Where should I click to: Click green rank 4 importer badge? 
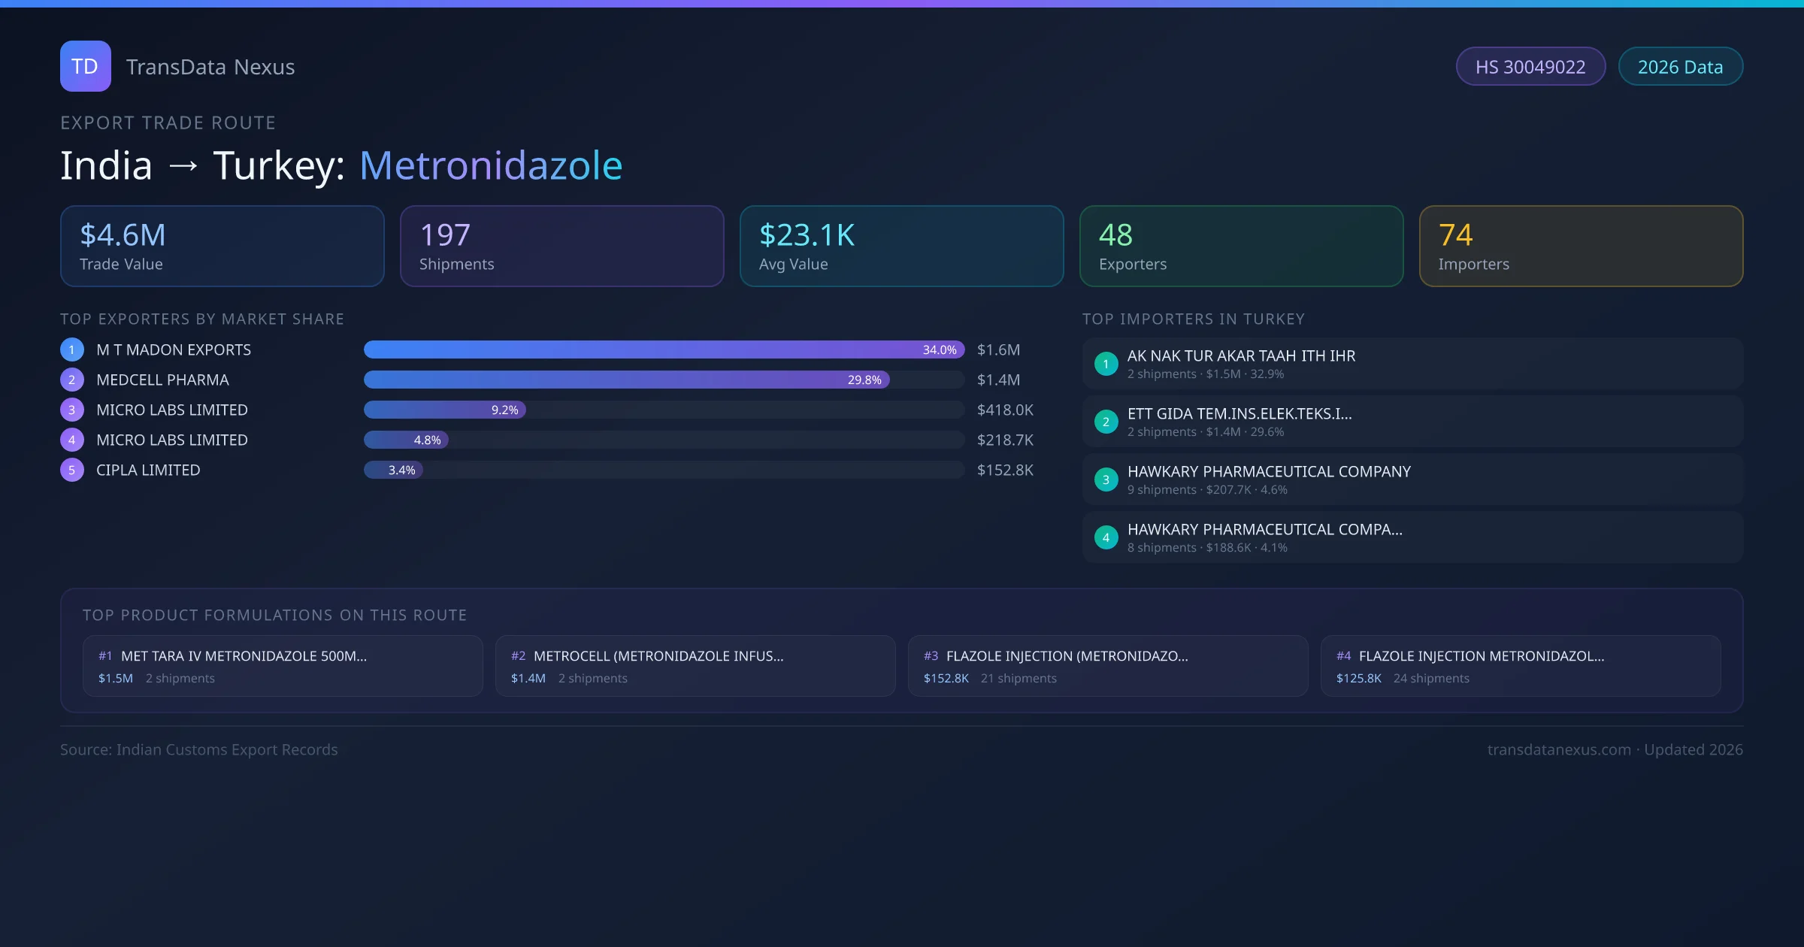coord(1106,537)
